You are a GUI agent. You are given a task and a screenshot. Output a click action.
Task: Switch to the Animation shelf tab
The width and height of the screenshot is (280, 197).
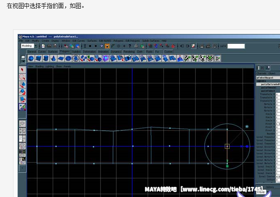click(x=103, y=51)
